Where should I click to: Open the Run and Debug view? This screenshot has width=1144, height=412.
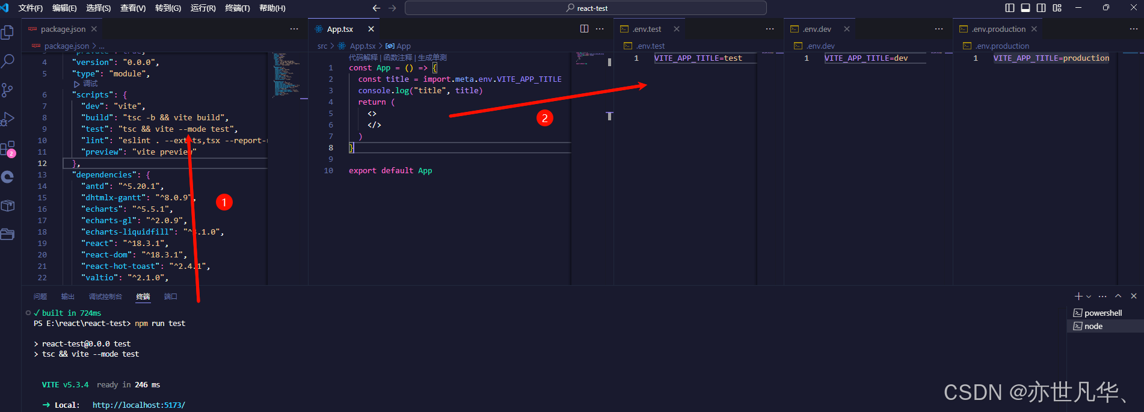click(8, 118)
